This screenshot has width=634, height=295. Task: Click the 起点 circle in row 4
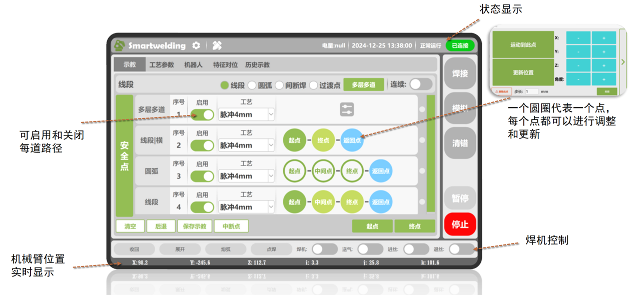(x=295, y=202)
